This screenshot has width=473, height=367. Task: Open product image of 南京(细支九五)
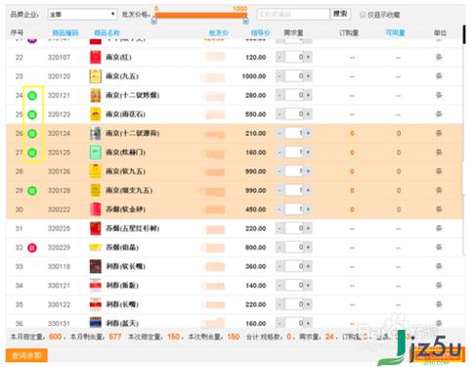click(x=96, y=190)
